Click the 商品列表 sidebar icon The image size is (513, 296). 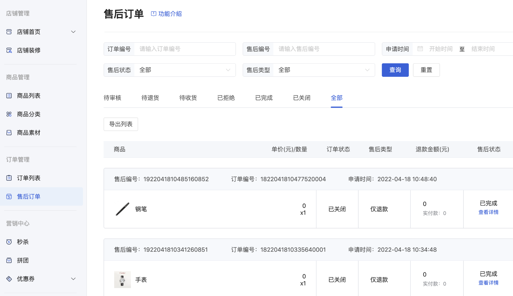click(9, 96)
